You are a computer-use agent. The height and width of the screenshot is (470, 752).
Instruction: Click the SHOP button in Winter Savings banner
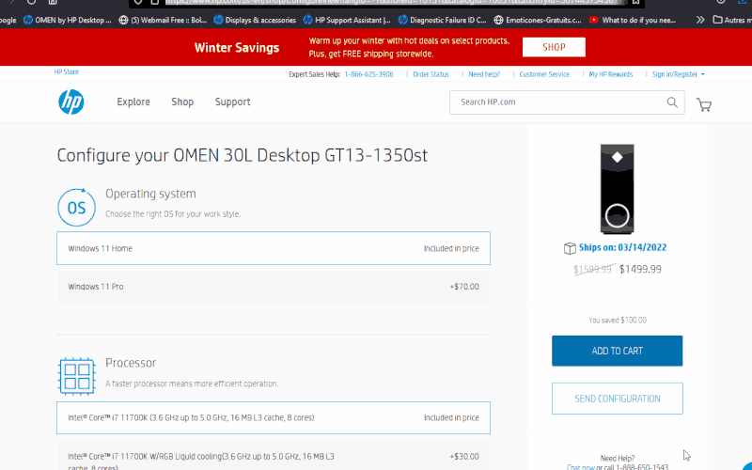[554, 47]
